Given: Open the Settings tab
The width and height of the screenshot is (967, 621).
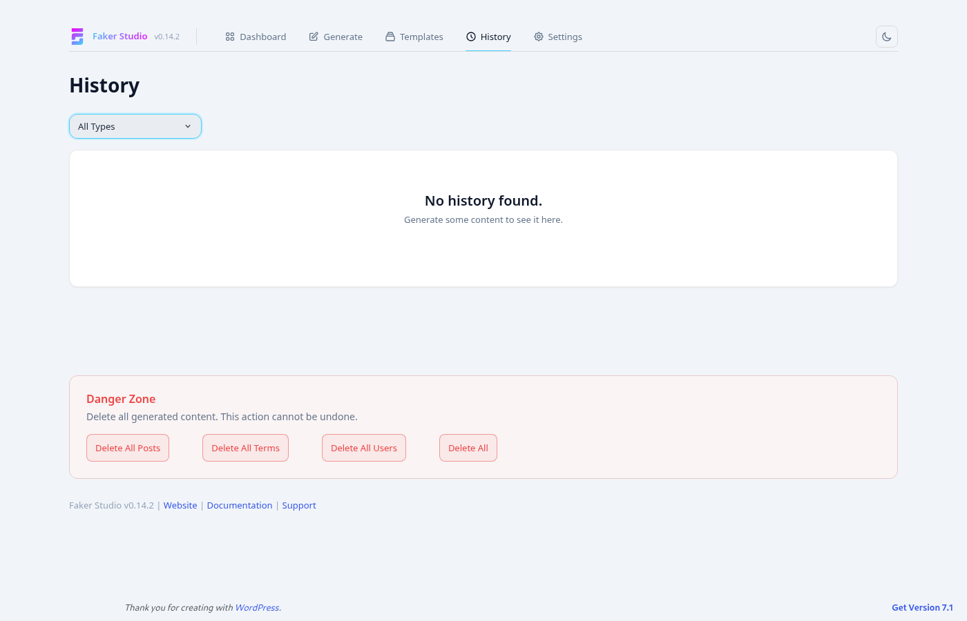Looking at the screenshot, I should click(x=558, y=37).
